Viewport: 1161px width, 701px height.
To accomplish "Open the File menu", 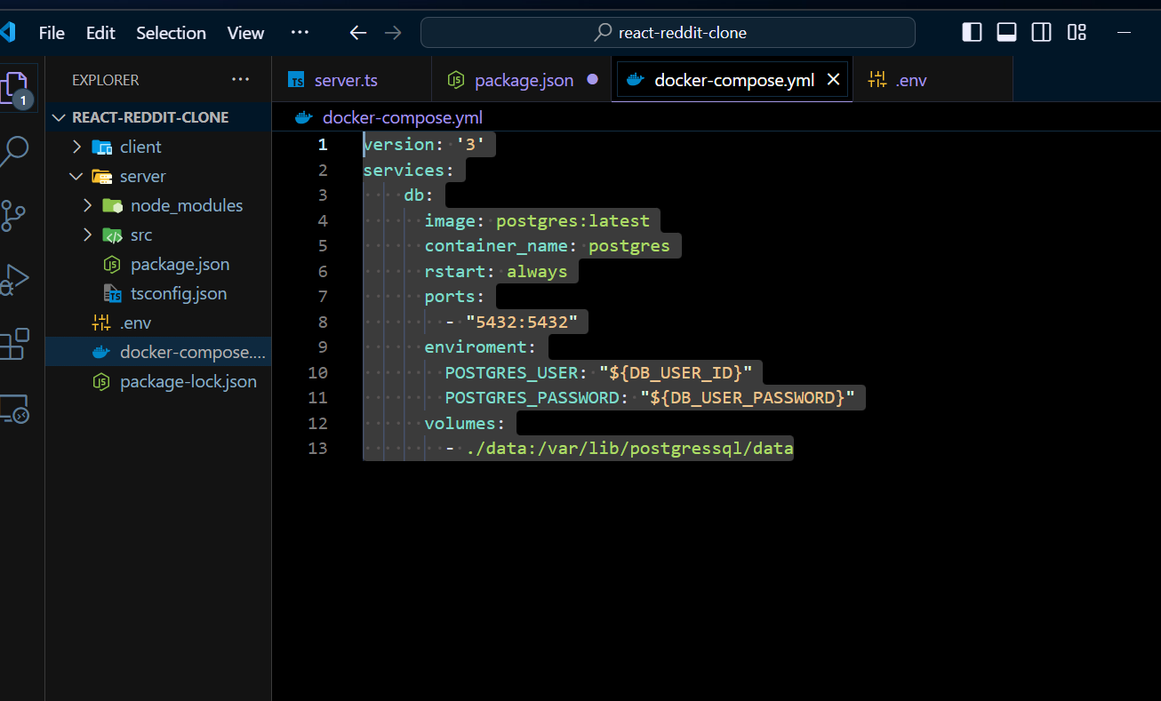I will click(x=52, y=33).
